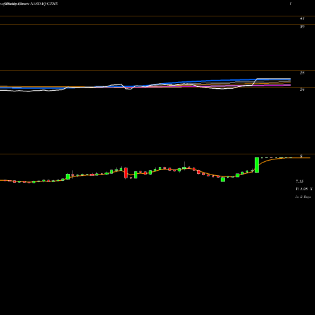The image size is (315, 315).
Task: Select the large red candlestick mid-chart
Action: pos(126,173)
